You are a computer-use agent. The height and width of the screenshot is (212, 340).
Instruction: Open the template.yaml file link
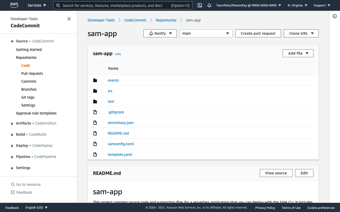tap(120, 154)
